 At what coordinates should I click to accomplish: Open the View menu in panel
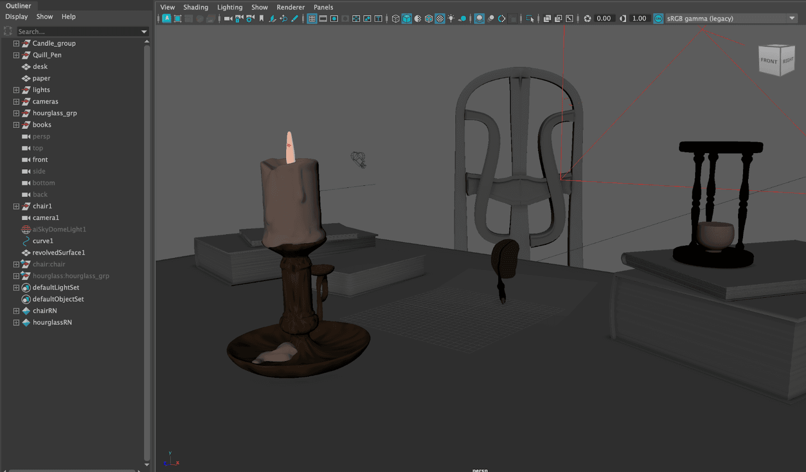167,7
